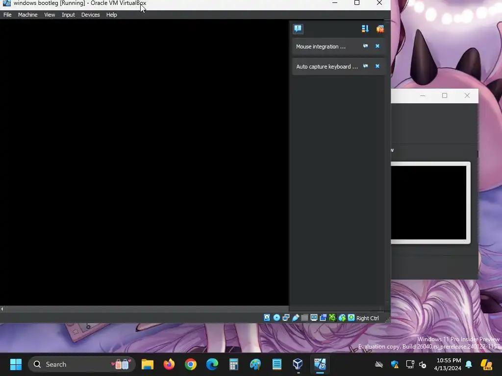
Task: Click the VM horizontal scrollbar track
Action: [x=147, y=309]
